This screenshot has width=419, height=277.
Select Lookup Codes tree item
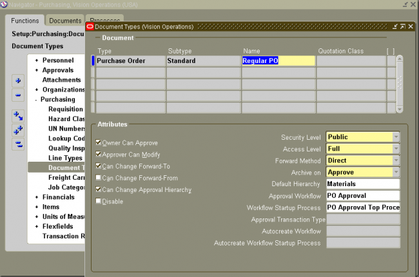66,138
